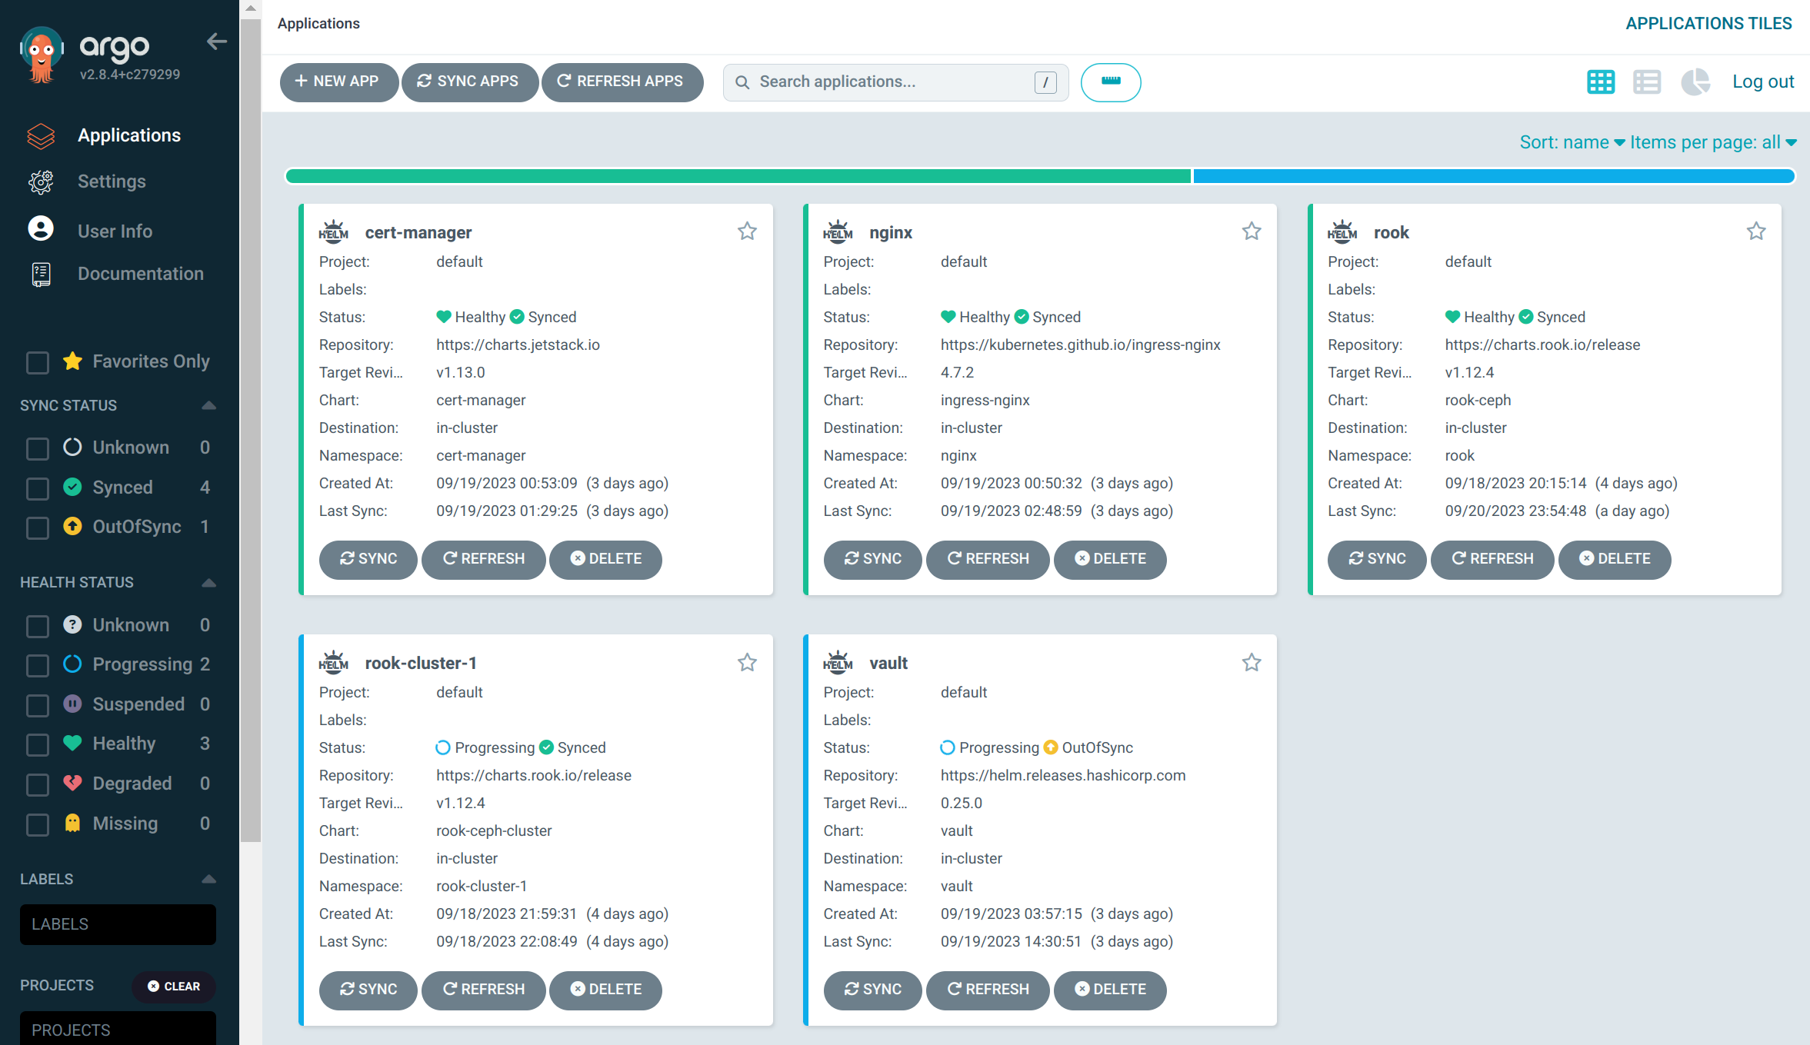Collapse the SYNC STATUS filter section

click(x=208, y=405)
